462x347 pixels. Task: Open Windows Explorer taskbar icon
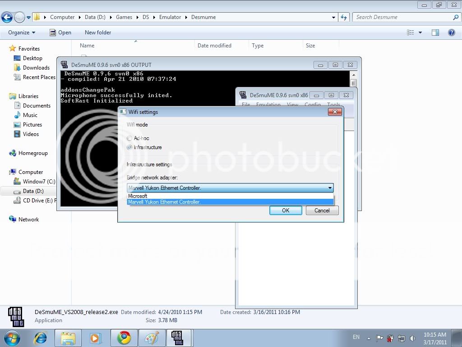pyautogui.click(x=69, y=338)
